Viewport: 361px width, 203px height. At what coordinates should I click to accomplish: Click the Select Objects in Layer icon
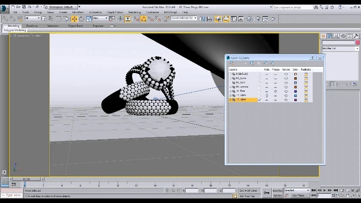(x=252, y=63)
